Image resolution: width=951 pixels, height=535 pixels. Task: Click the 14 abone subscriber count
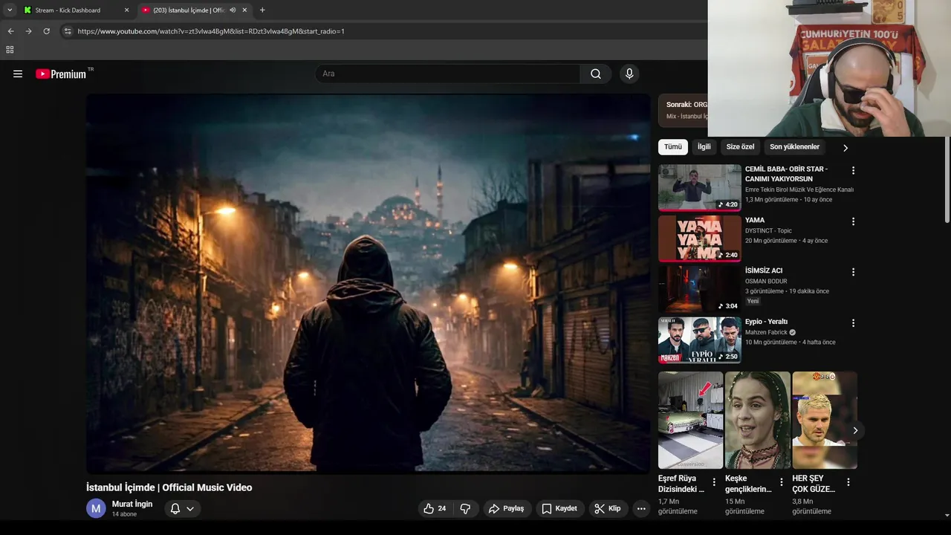click(124, 514)
